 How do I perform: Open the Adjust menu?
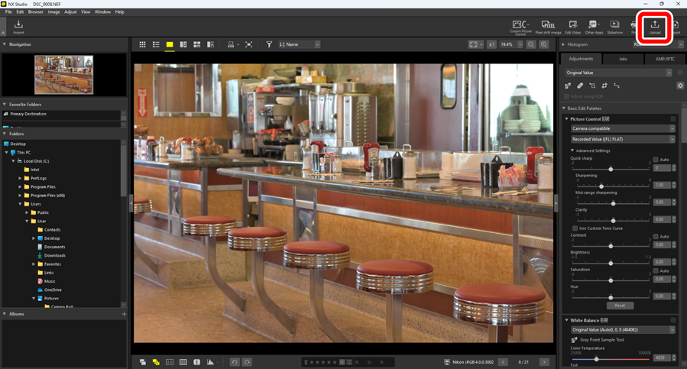[70, 12]
